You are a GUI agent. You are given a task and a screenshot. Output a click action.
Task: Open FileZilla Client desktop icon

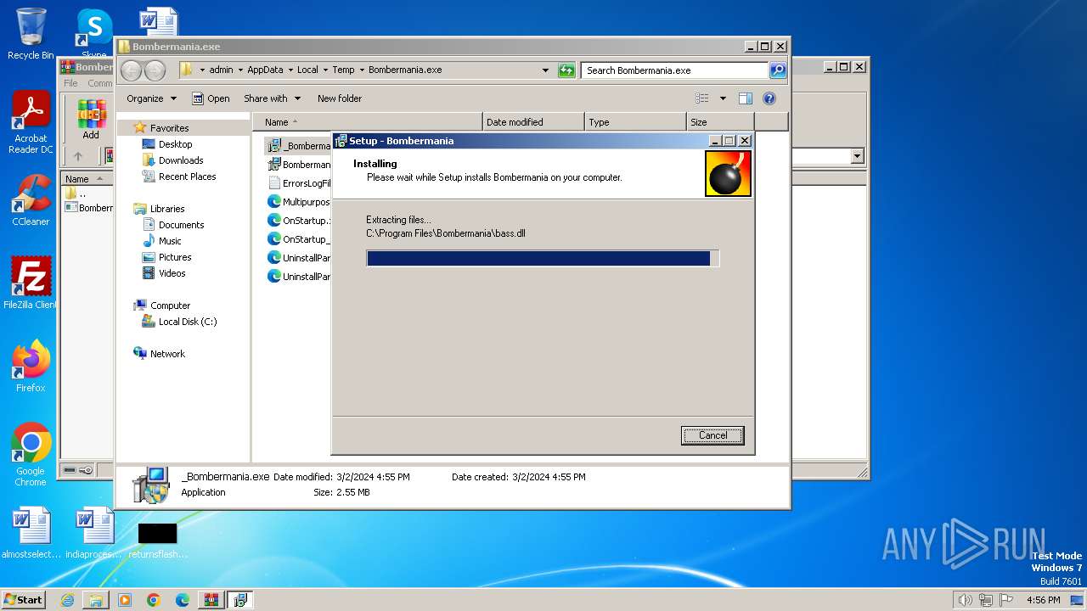pos(31,283)
